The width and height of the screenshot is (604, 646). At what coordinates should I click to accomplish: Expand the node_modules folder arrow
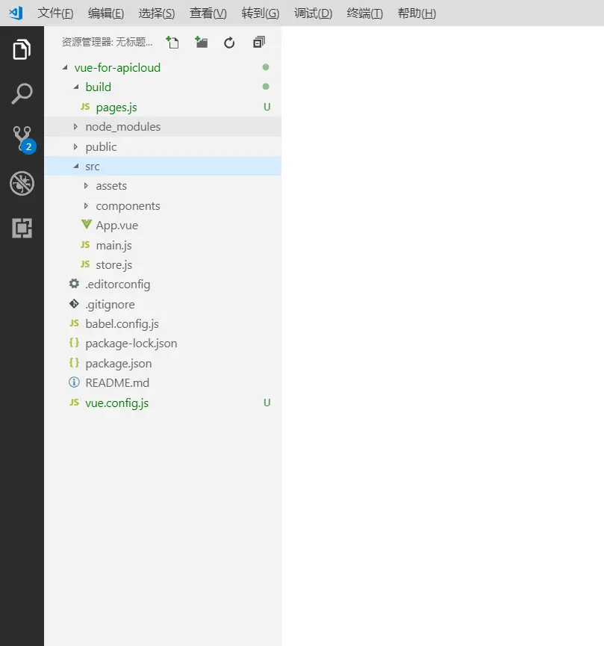tap(75, 126)
